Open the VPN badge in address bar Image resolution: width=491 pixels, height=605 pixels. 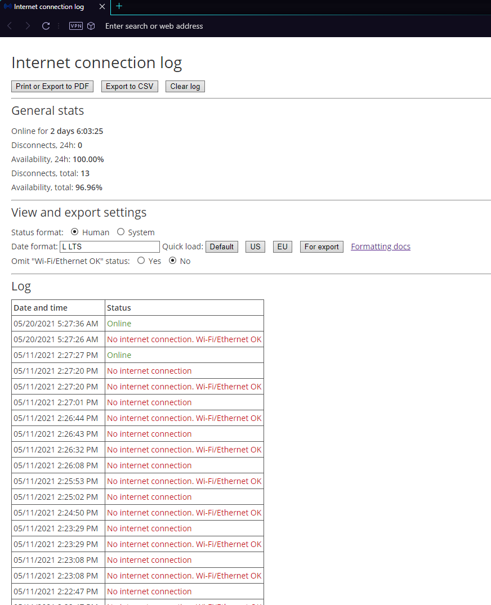point(76,26)
